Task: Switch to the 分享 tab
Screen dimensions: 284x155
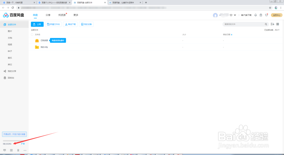Action: (48, 15)
